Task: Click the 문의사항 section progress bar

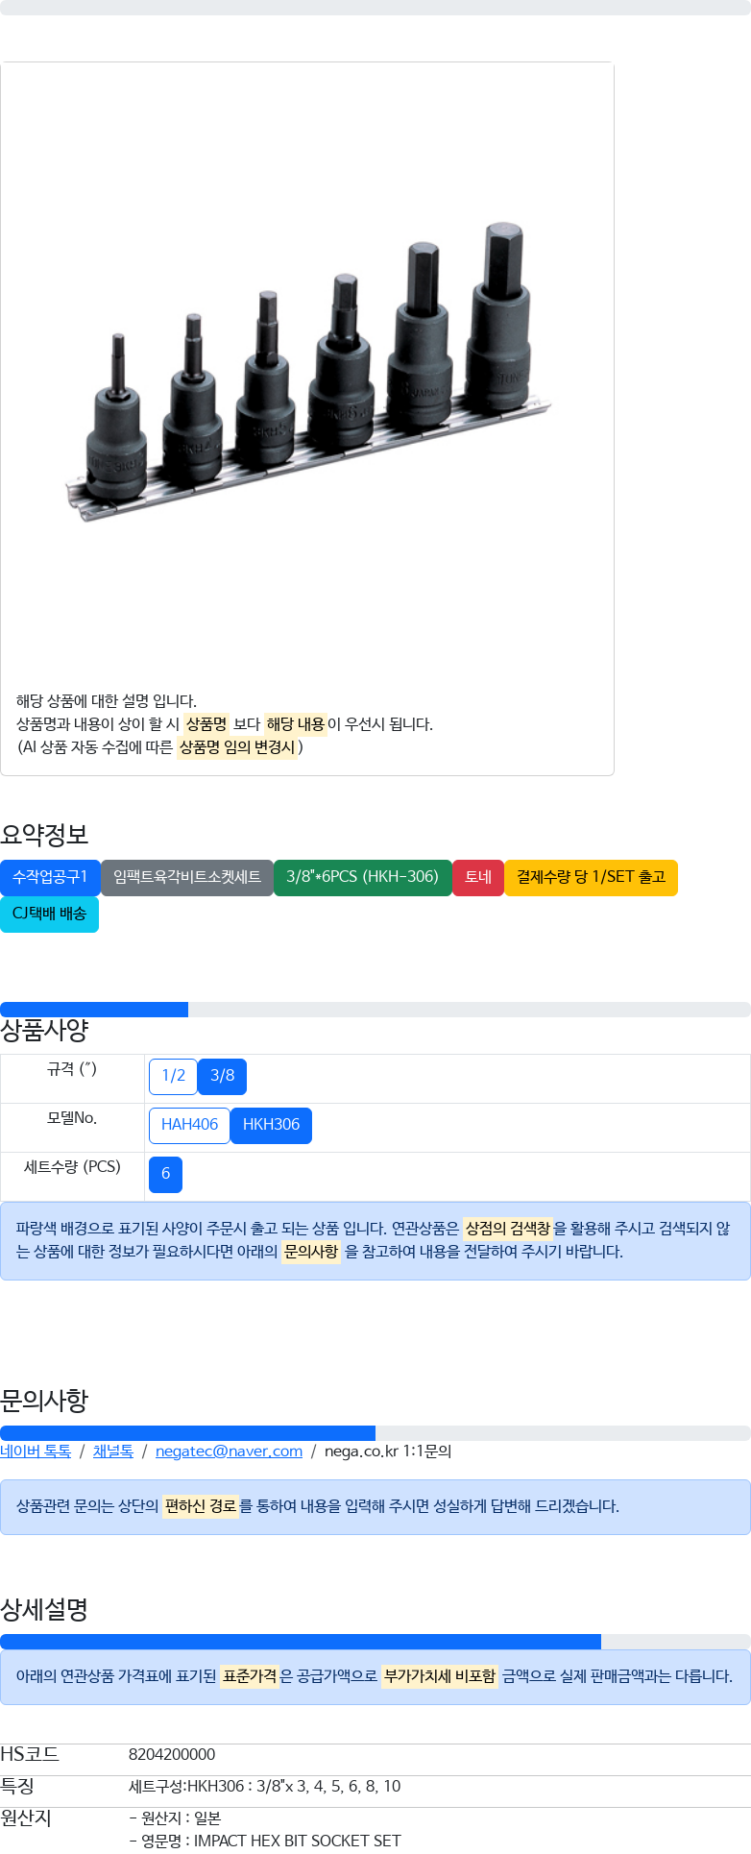Action: pyautogui.click(x=375, y=1433)
